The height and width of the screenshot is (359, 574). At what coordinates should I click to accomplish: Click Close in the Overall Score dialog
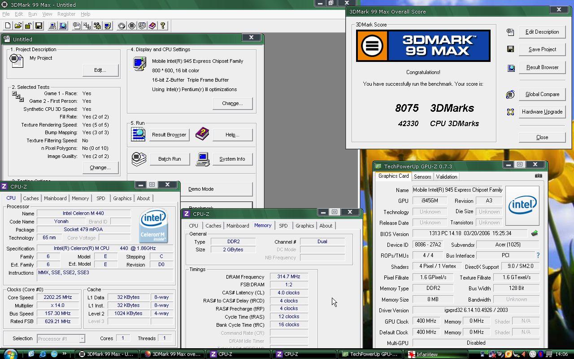coord(542,137)
